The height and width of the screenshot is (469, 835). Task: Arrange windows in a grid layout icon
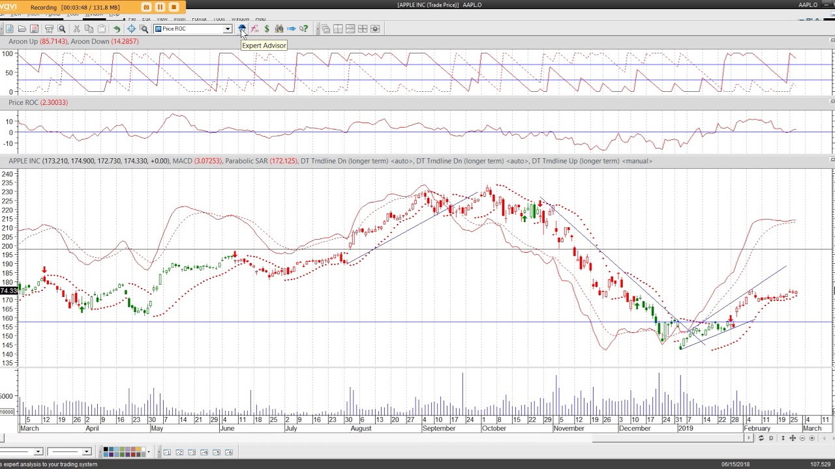coord(363,29)
